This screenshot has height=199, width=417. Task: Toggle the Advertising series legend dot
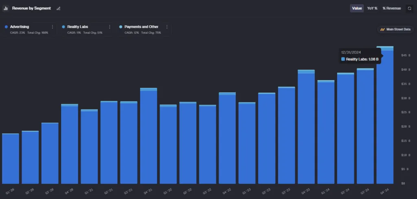click(6, 27)
